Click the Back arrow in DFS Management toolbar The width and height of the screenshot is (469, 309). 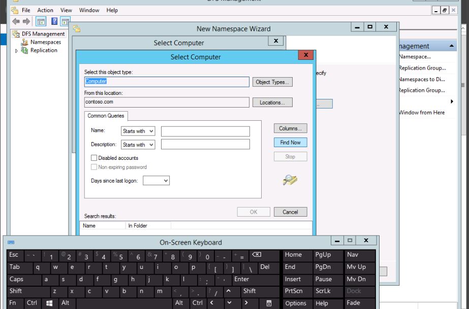point(16,21)
